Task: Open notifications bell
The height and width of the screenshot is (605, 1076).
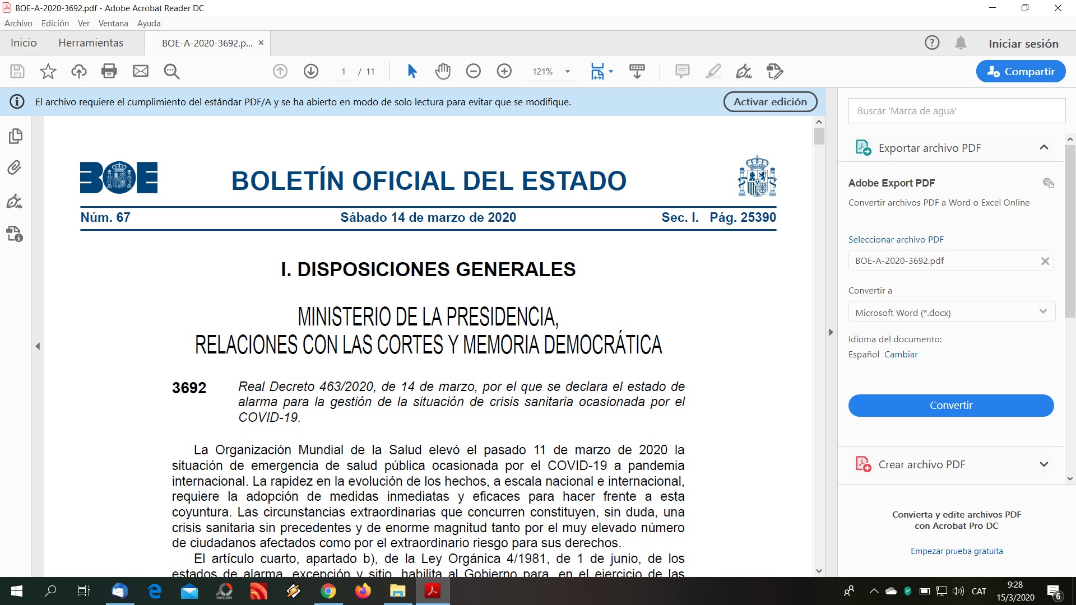Action: tap(961, 43)
